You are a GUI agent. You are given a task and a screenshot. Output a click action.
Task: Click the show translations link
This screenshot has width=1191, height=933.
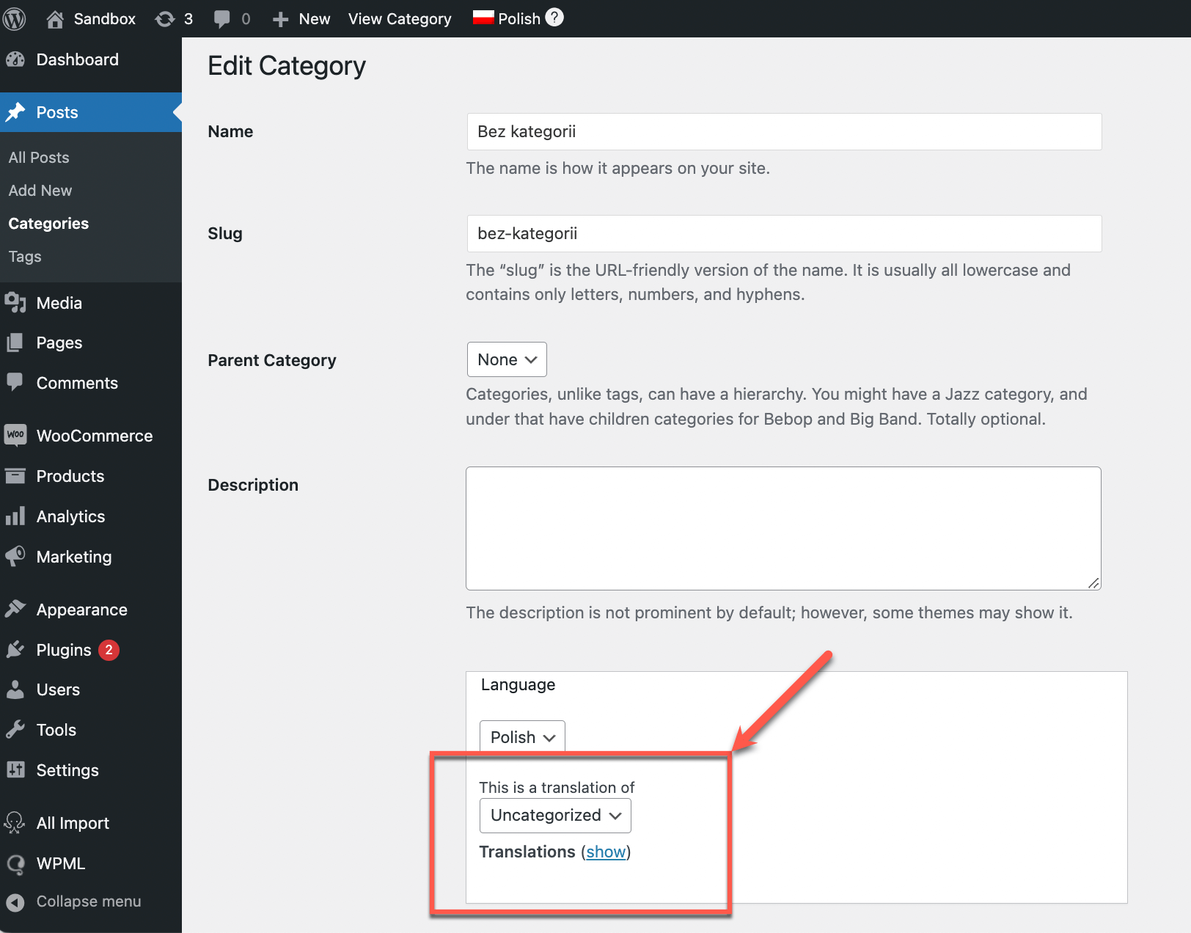click(606, 852)
